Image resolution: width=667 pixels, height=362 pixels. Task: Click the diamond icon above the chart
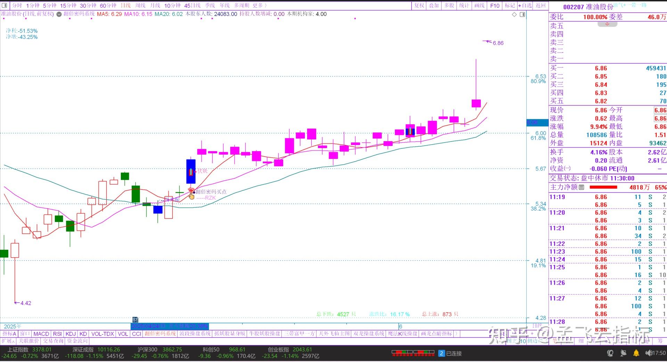click(x=514, y=15)
